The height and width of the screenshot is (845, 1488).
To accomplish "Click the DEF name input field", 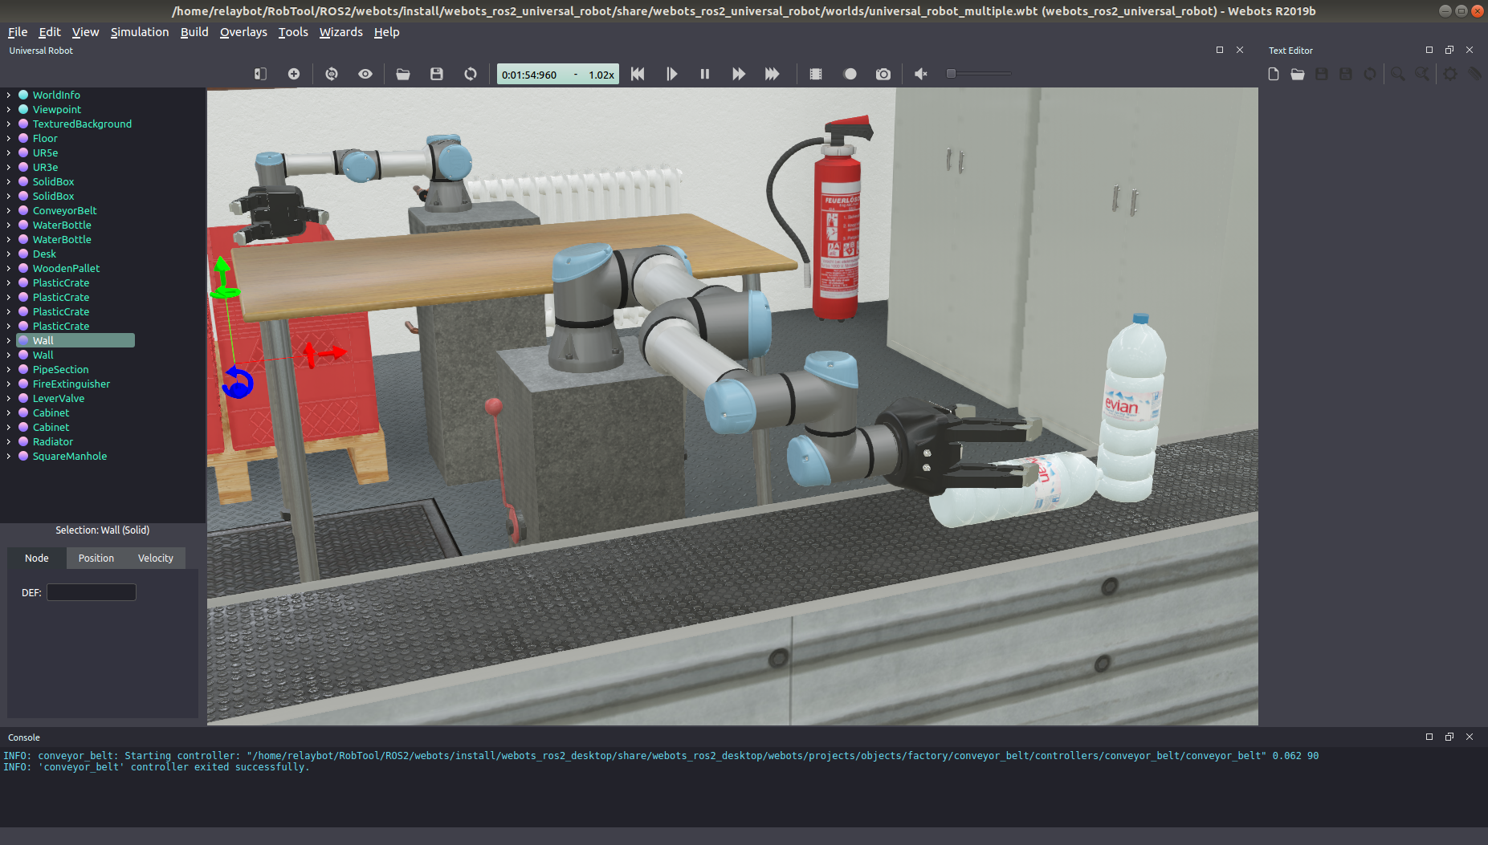I will pos(92,592).
